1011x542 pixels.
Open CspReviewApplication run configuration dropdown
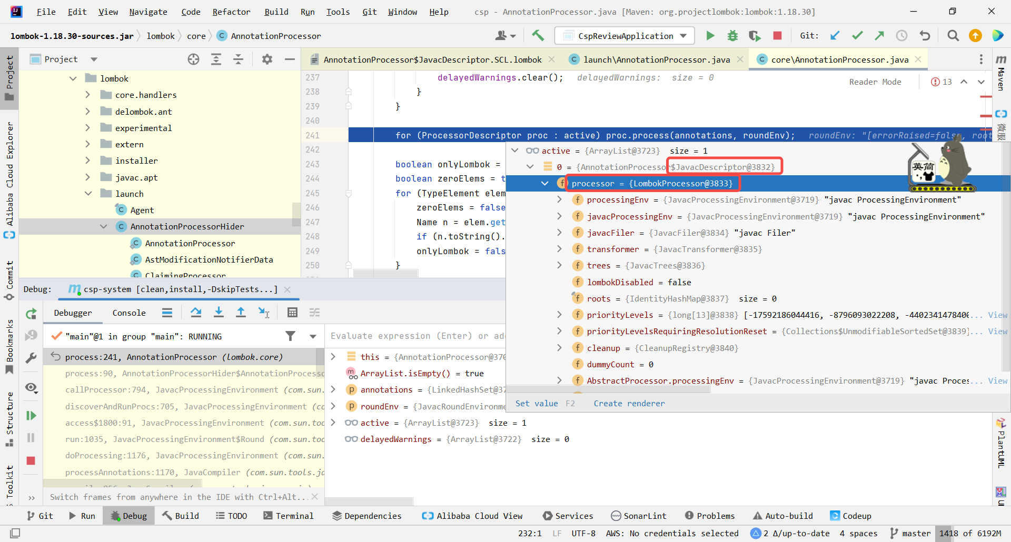(625, 36)
